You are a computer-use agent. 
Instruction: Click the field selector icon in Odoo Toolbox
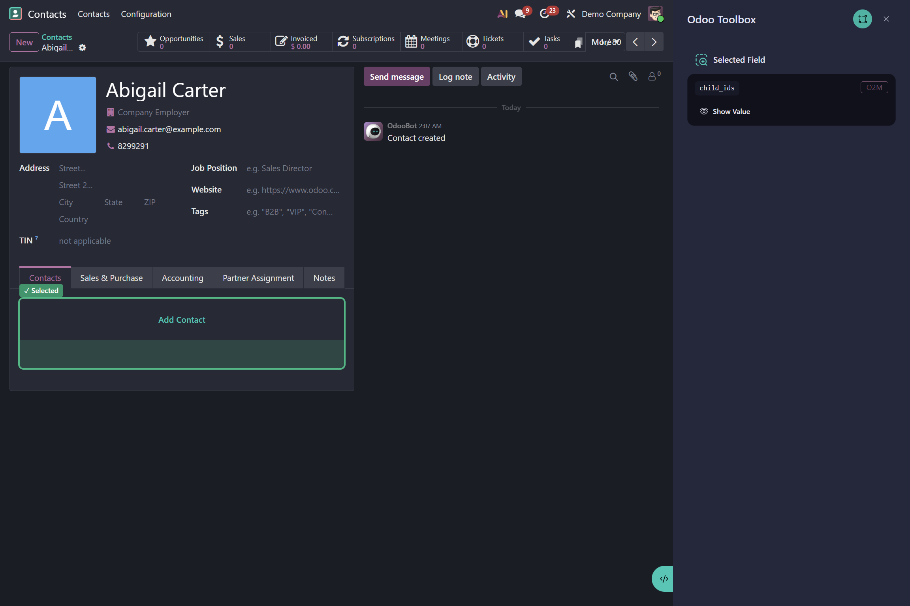pos(702,60)
